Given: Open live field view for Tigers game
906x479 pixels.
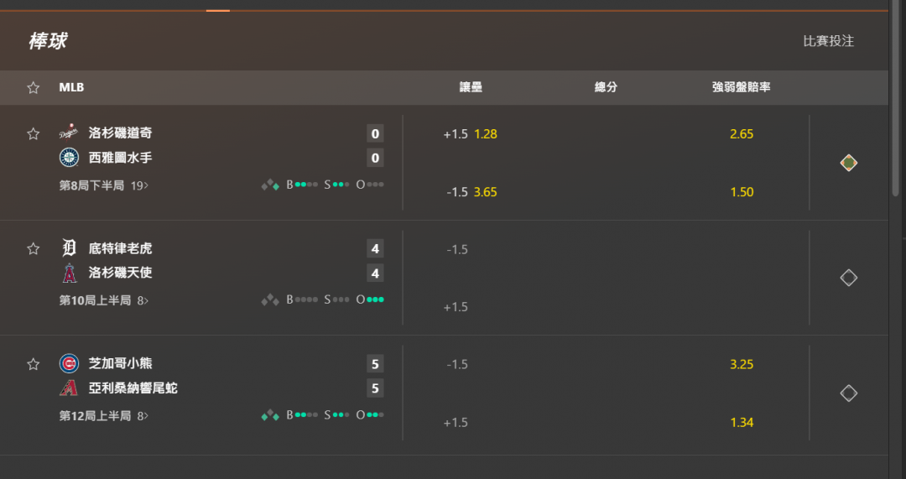Looking at the screenshot, I should [848, 278].
